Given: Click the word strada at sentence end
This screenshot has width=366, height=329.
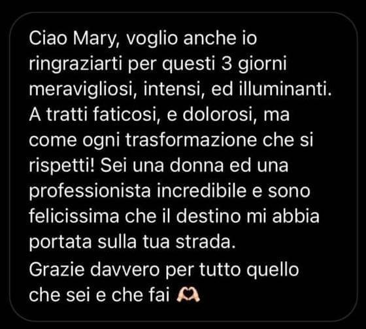Looking at the screenshot, I should click(x=205, y=243).
